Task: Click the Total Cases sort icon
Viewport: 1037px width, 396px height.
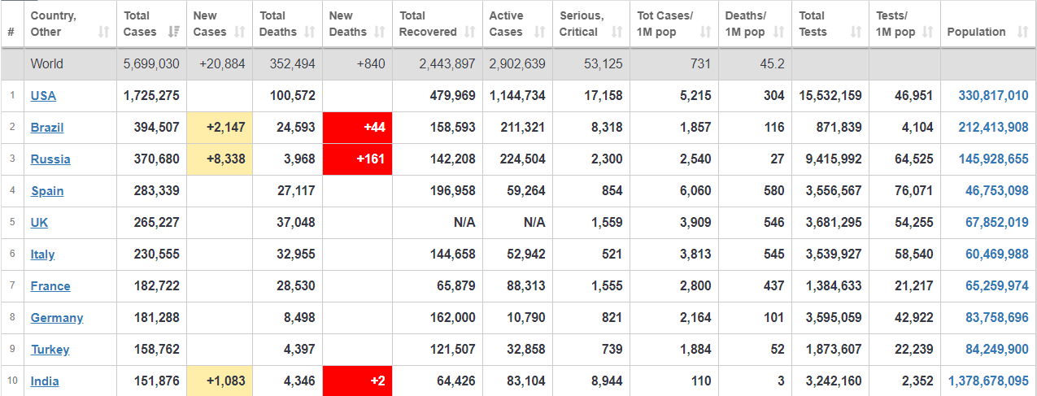Action: coord(173,32)
